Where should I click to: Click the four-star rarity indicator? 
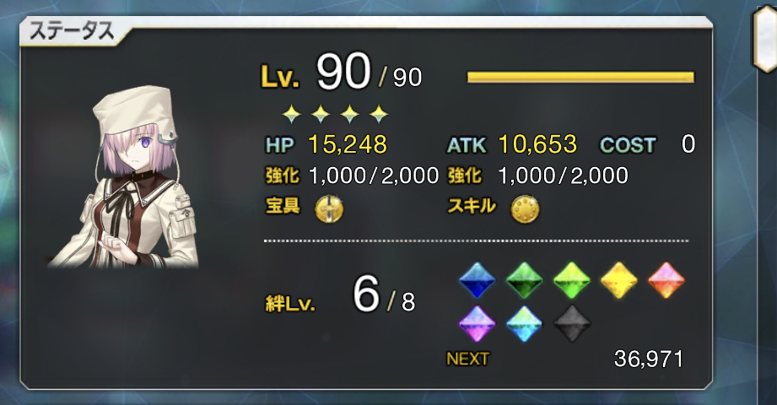335,114
